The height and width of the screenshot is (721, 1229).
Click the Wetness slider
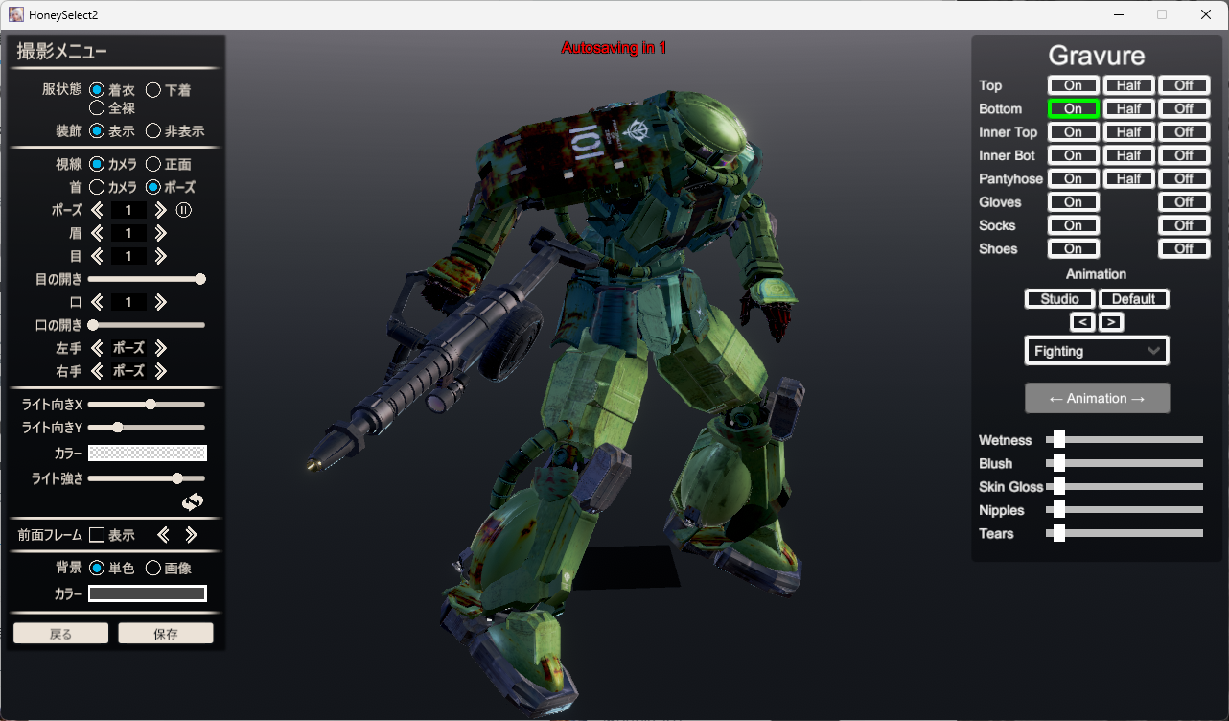[x=1124, y=440]
